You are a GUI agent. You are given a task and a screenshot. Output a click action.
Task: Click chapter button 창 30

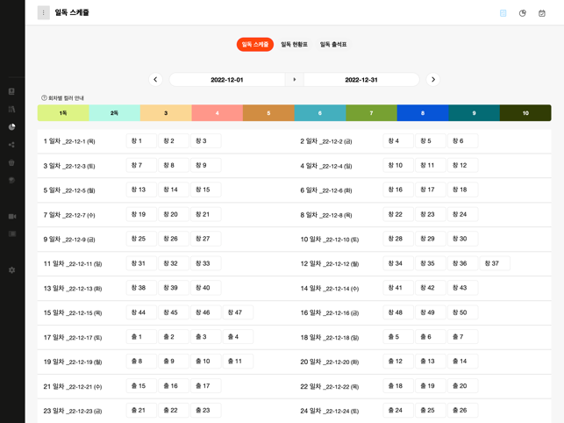462,239
